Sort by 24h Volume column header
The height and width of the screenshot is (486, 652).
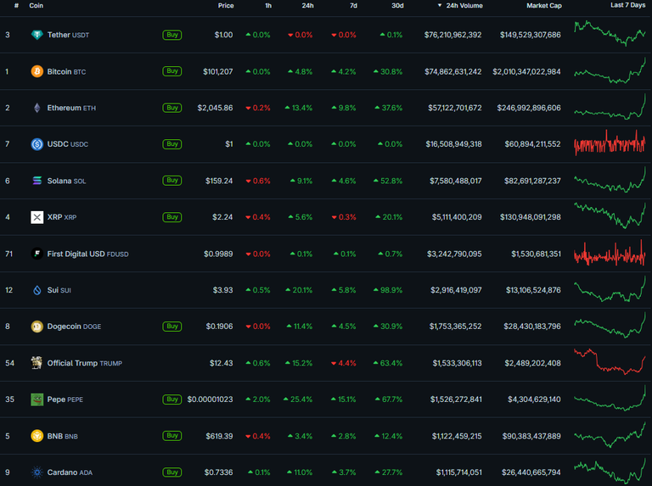point(460,5)
